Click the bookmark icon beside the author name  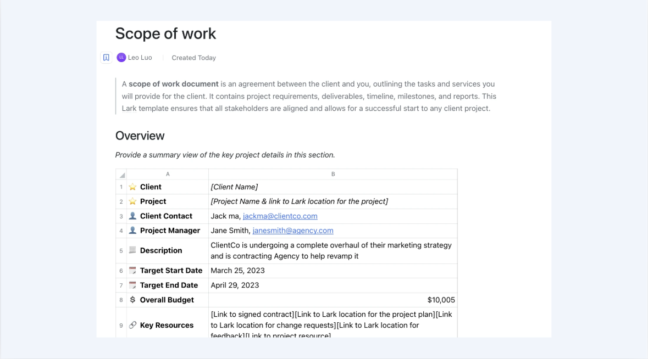pyautogui.click(x=106, y=57)
